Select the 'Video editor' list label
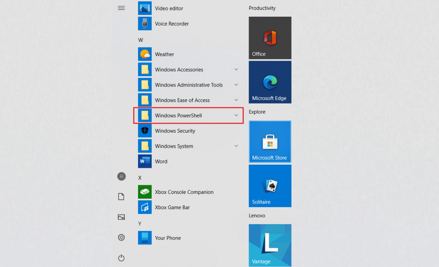This screenshot has width=439, height=267. (169, 9)
